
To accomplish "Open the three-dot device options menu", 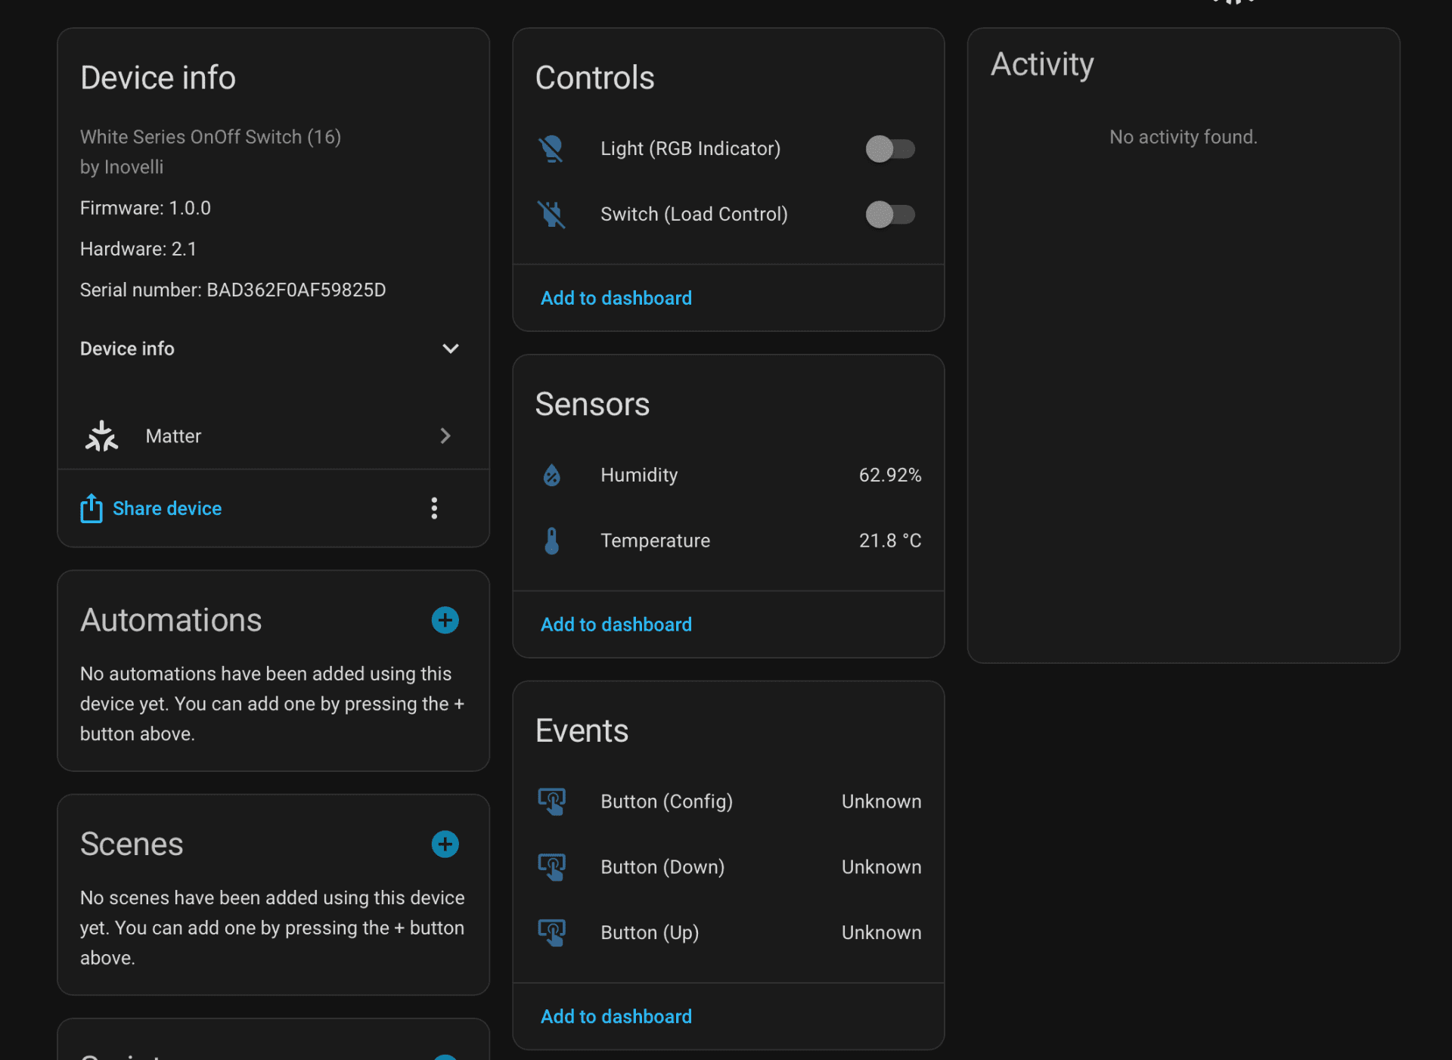I will tap(434, 508).
